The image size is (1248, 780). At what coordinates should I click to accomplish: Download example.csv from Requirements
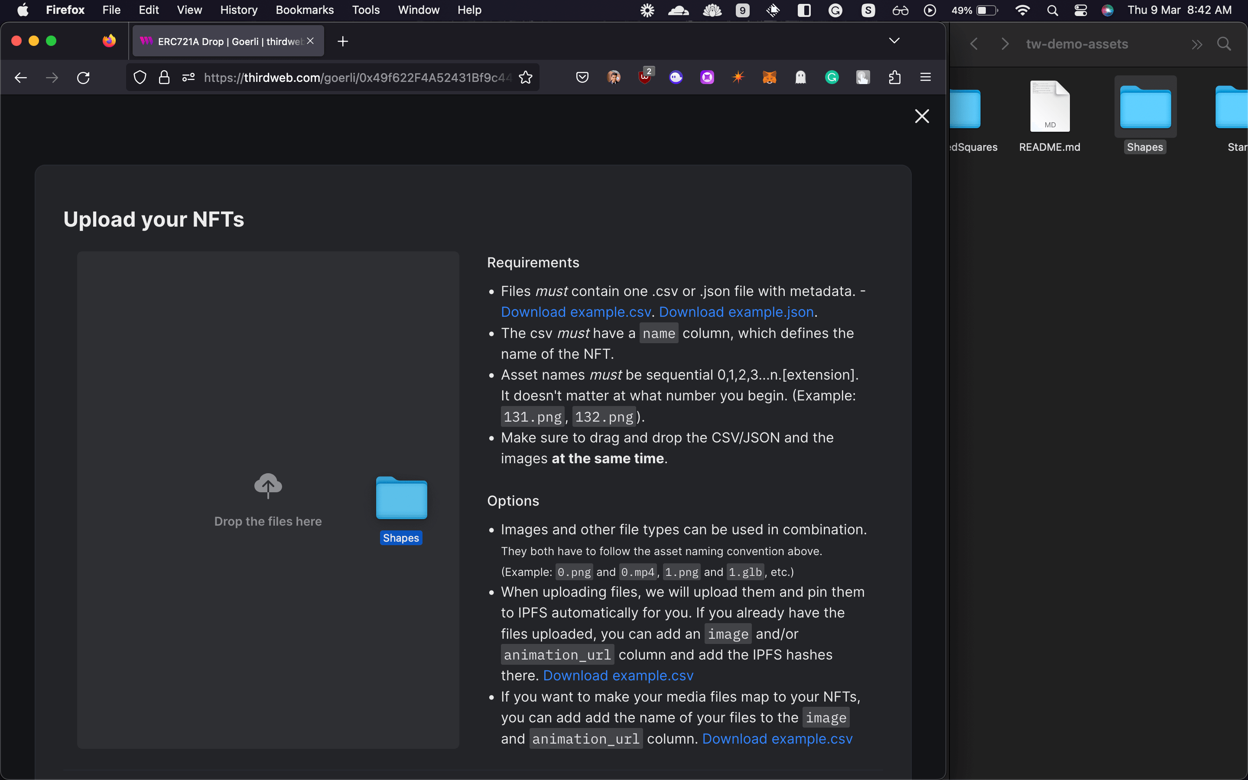coord(575,312)
